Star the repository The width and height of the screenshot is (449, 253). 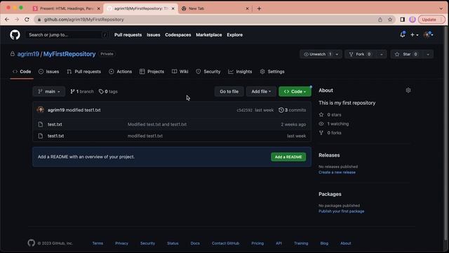(x=406, y=54)
